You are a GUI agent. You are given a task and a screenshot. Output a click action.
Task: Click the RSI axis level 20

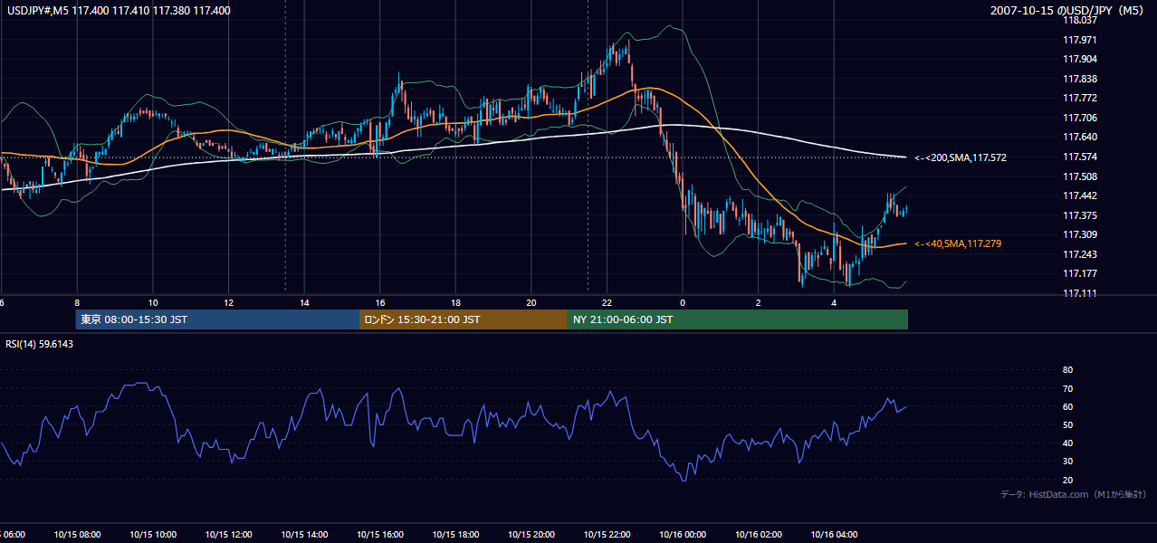tap(1067, 480)
